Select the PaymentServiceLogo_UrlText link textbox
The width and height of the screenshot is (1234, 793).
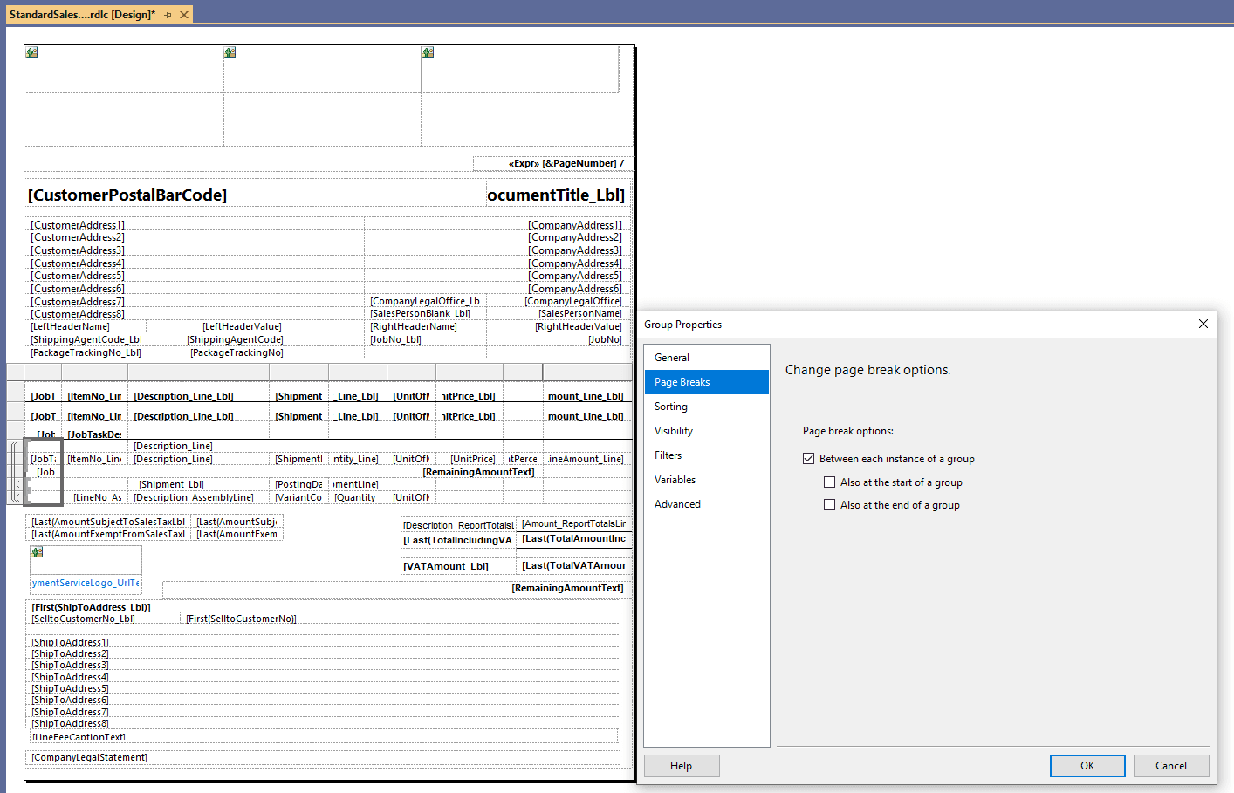point(86,584)
